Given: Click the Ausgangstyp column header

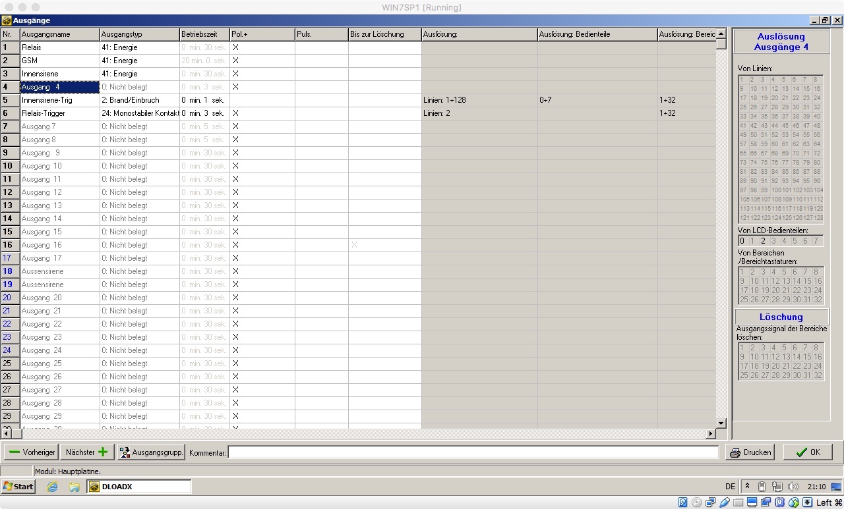Looking at the screenshot, I should [x=139, y=34].
